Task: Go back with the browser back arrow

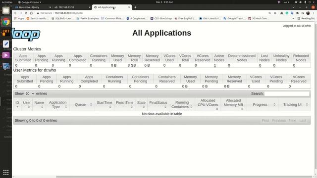Action: coord(15,13)
